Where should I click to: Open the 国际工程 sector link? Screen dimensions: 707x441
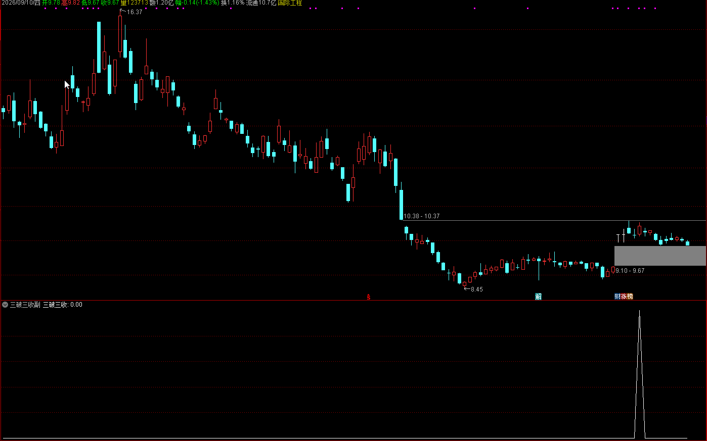point(290,3)
